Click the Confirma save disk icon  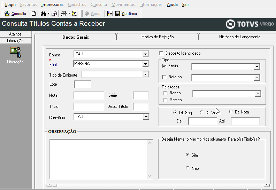click(x=118, y=14)
